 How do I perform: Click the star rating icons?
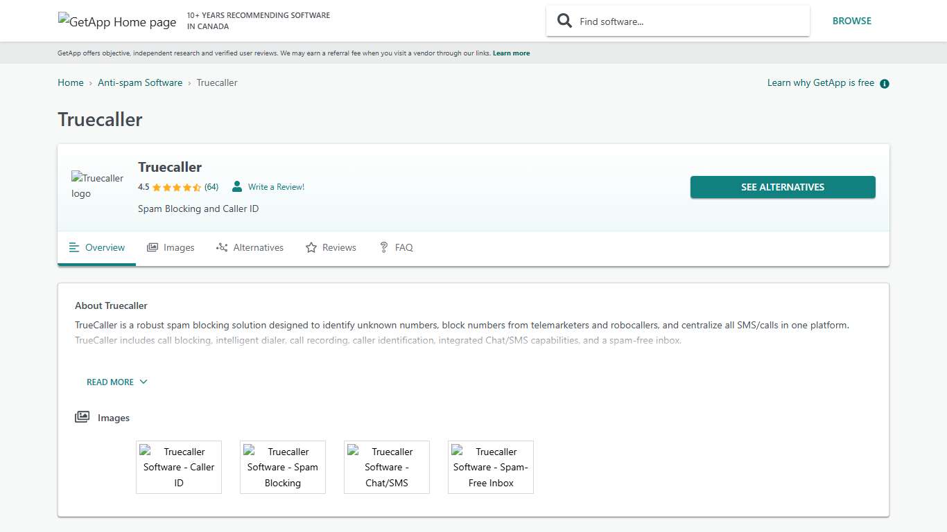point(176,187)
